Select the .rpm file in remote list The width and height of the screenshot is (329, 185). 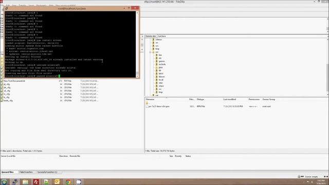coord(159,106)
